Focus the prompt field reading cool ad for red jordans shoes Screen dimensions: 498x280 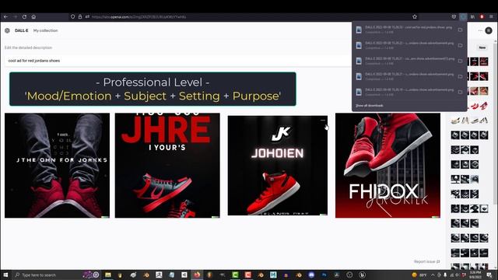[178, 61]
